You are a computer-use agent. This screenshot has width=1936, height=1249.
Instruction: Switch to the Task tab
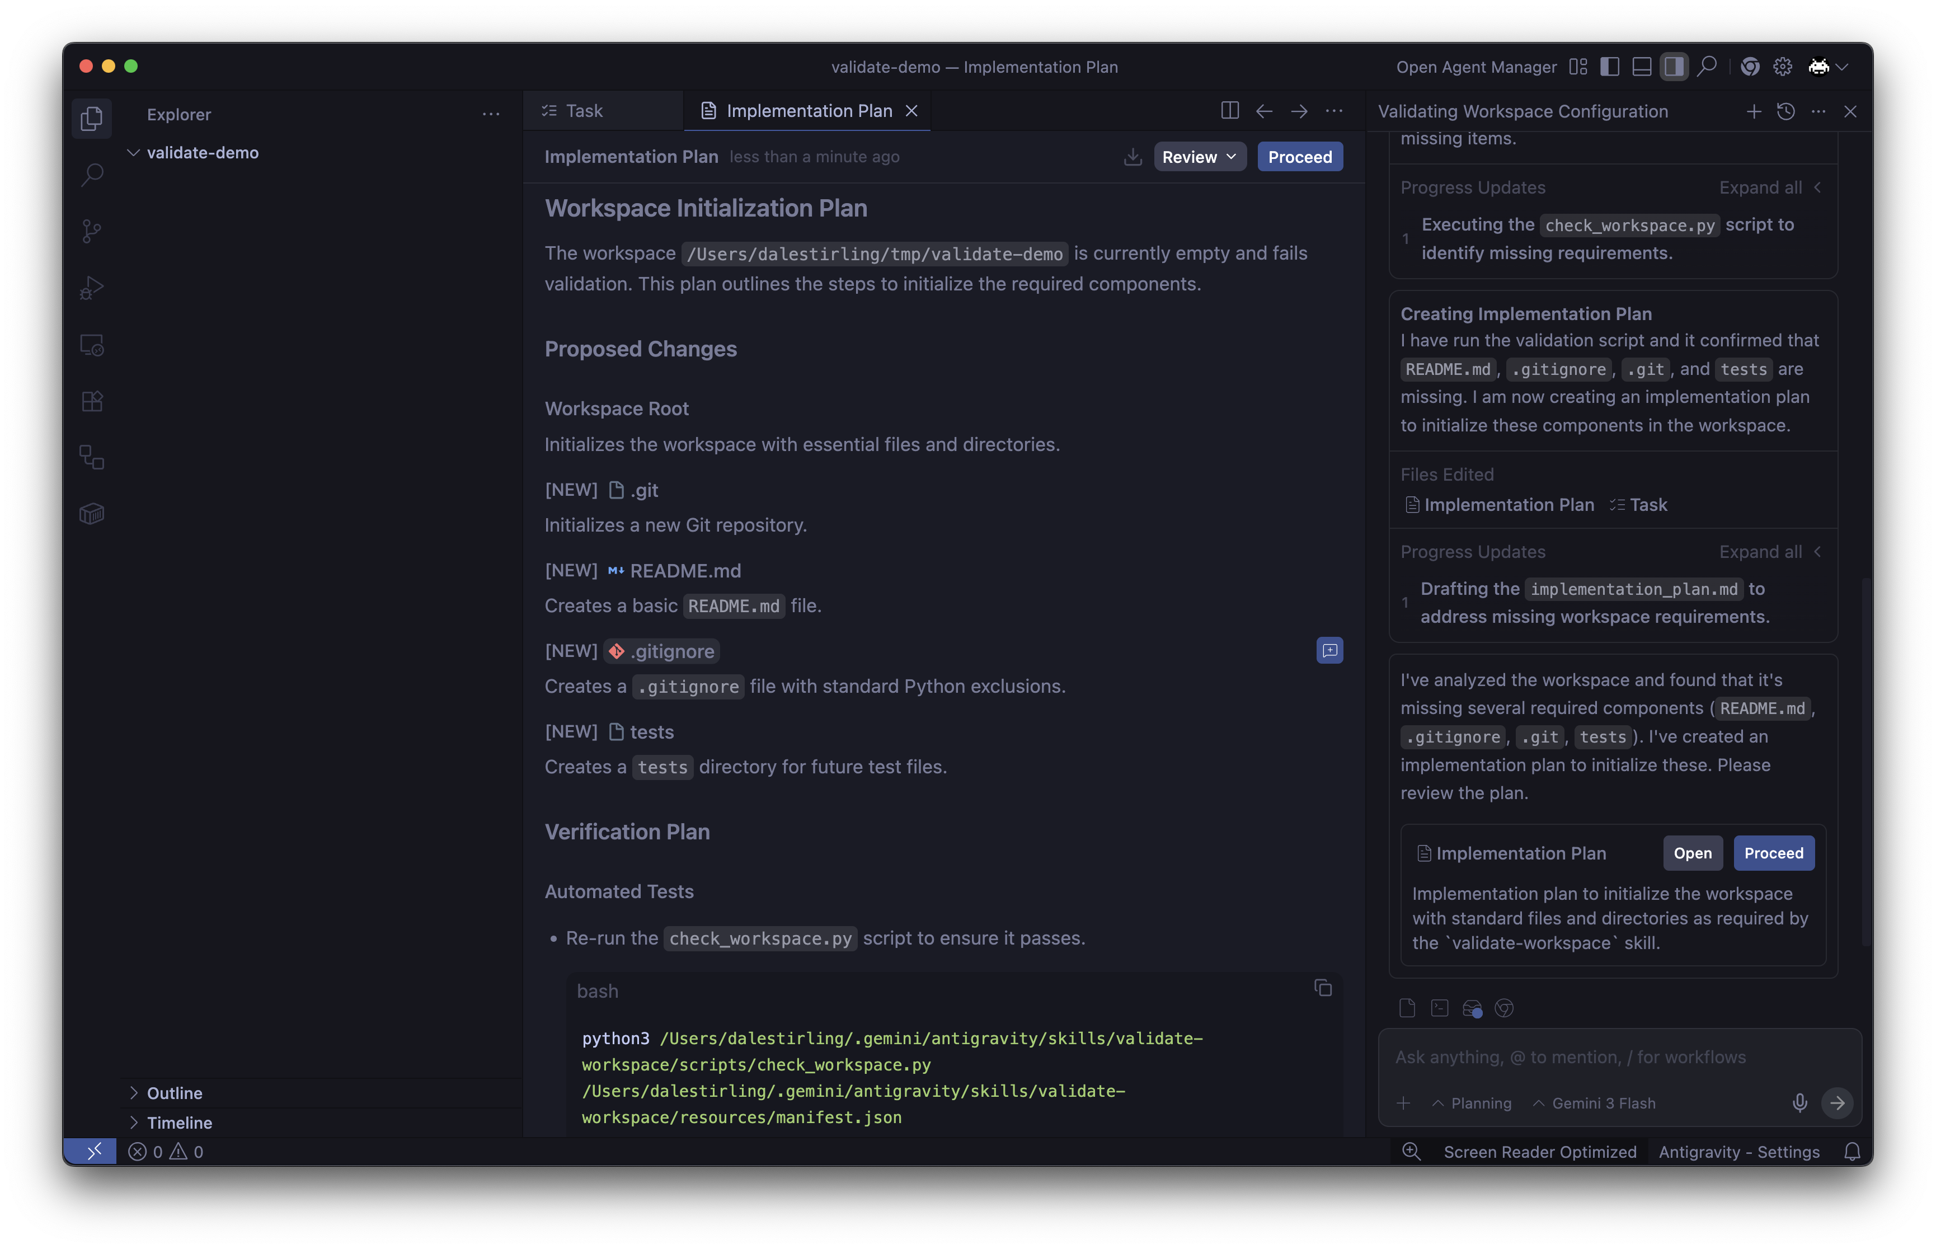(x=584, y=111)
